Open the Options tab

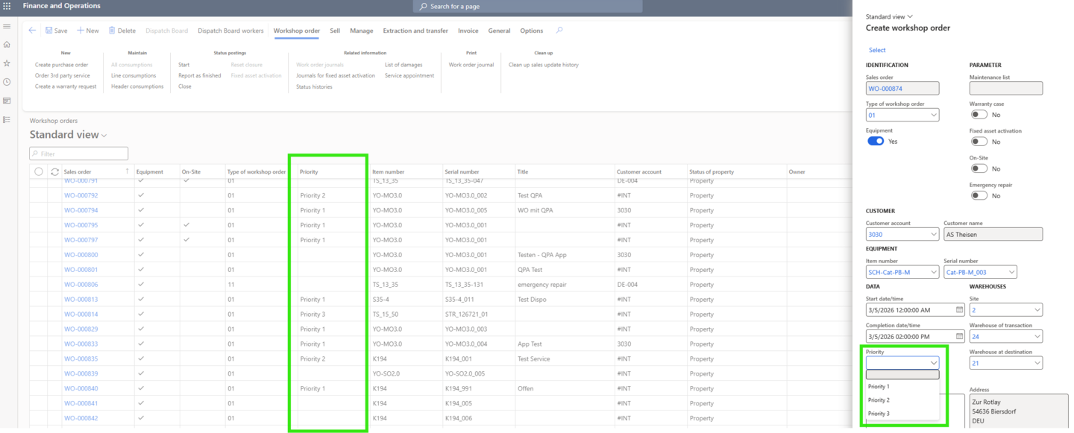[532, 31]
